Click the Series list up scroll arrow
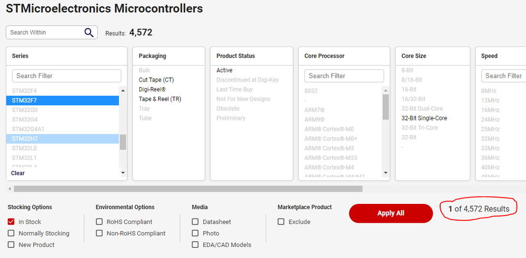 [x=123, y=90]
